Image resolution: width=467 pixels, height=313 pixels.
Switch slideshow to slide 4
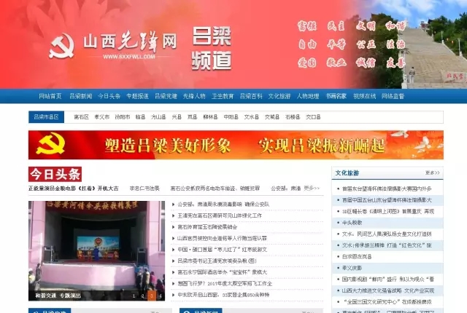click(x=161, y=296)
